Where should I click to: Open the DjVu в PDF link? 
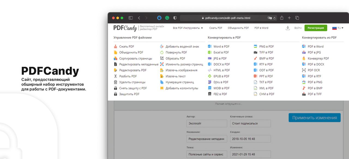(221, 82)
